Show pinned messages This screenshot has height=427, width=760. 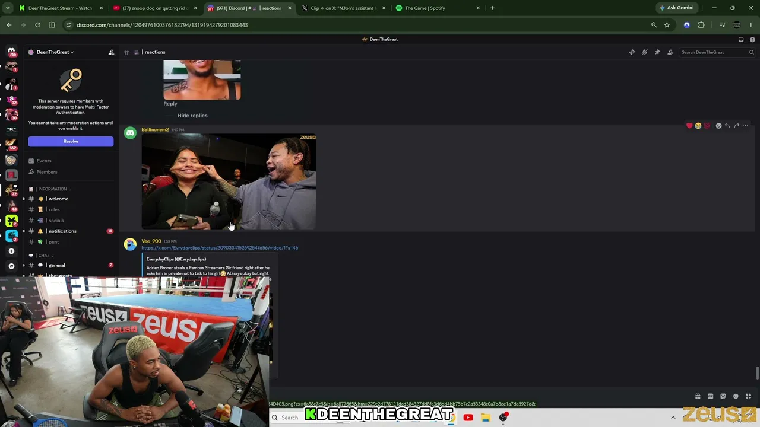click(x=657, y=52)
